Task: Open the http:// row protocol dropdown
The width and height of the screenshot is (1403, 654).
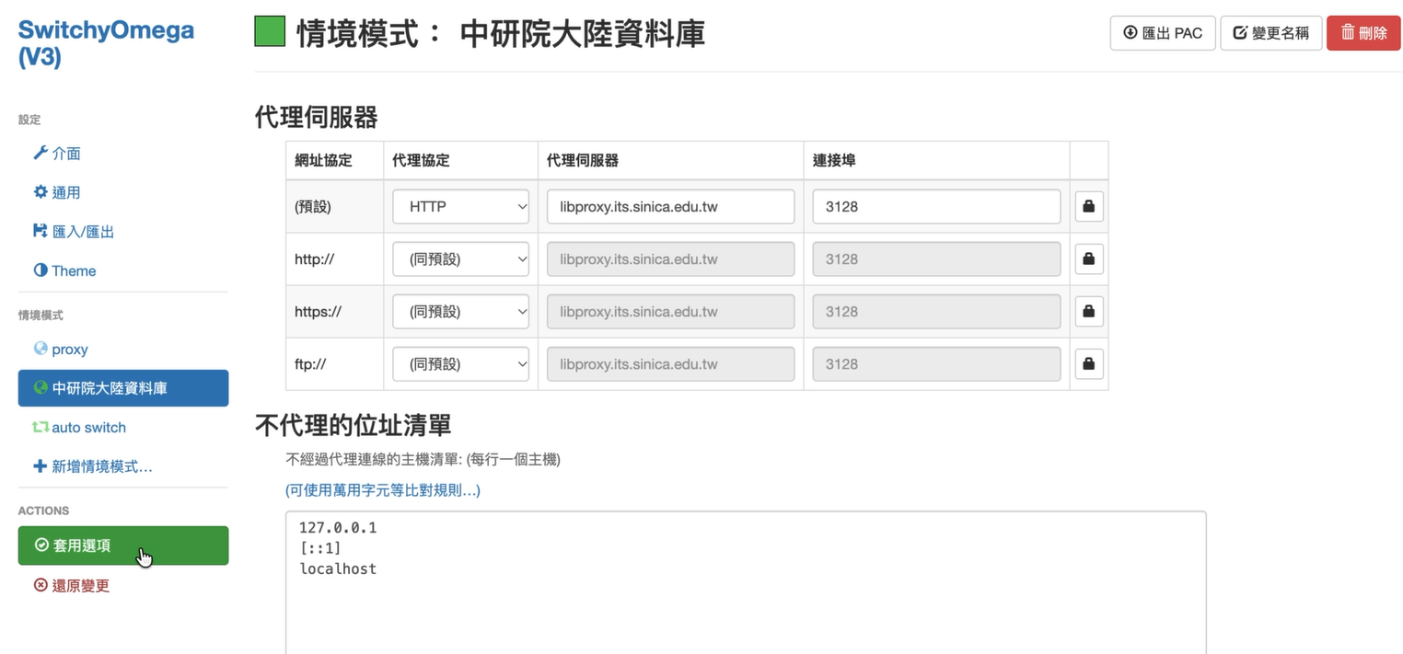Action: click(x=460, y=259)
